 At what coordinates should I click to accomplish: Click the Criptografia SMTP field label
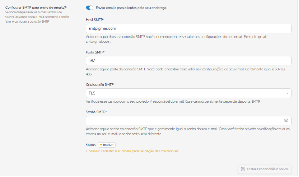(100, 84)
